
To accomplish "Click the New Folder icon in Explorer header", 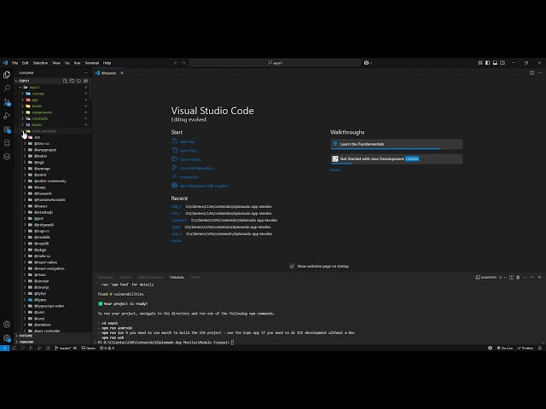I will click(x=72, y=81).
